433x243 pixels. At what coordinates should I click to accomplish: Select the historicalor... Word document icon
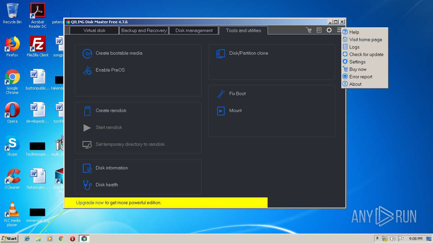click(x=38, y=179)
